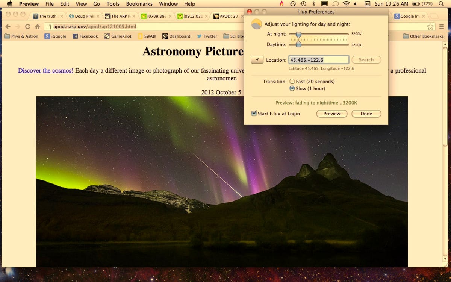Click the Wi-Fi status icon
Viewport: 451px width, 282px height.
click(346, 4)
